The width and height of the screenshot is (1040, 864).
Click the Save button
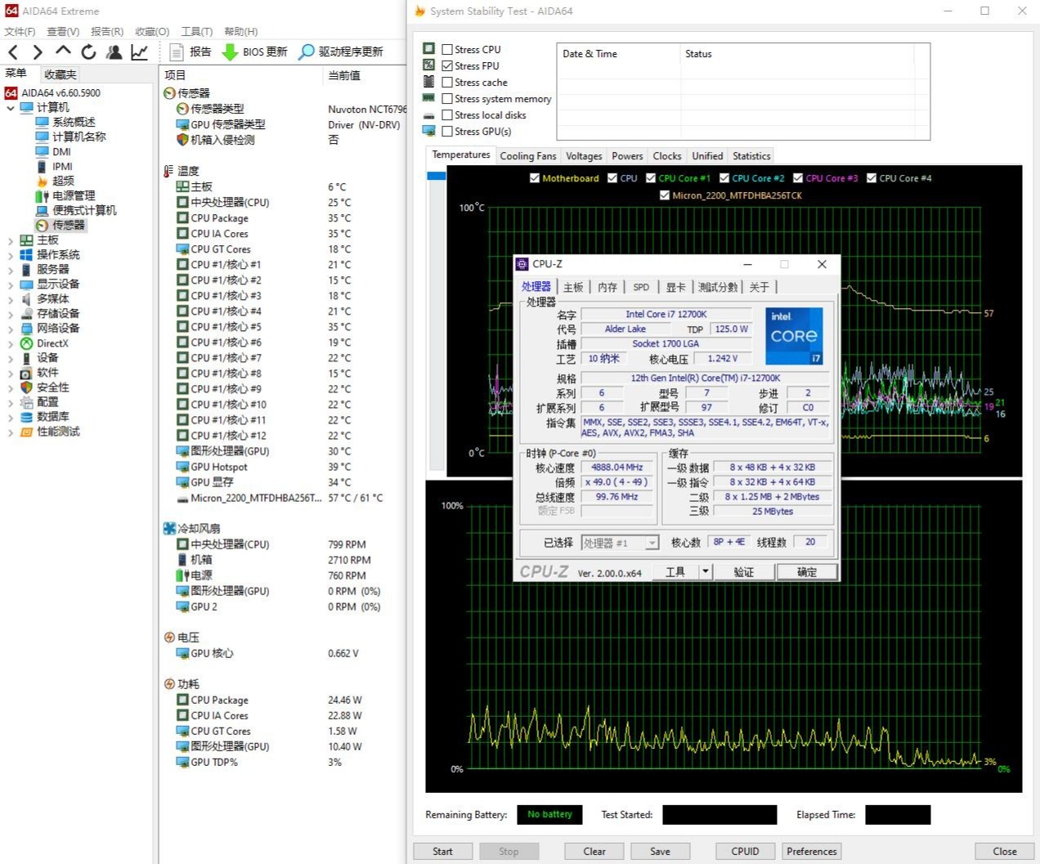tap(660, 851)
